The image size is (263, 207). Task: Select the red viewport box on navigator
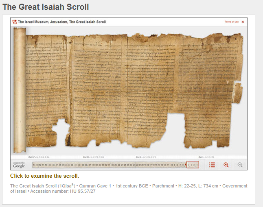[x=193, y=165]
